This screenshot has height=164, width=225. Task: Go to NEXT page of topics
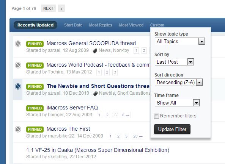point(48,8)
